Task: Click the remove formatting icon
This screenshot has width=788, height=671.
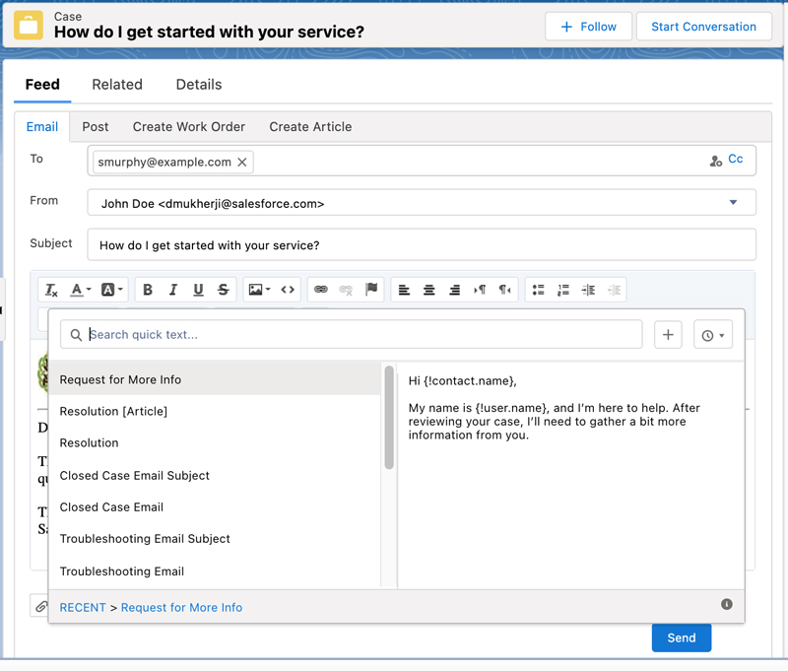Action: [52, 290]
